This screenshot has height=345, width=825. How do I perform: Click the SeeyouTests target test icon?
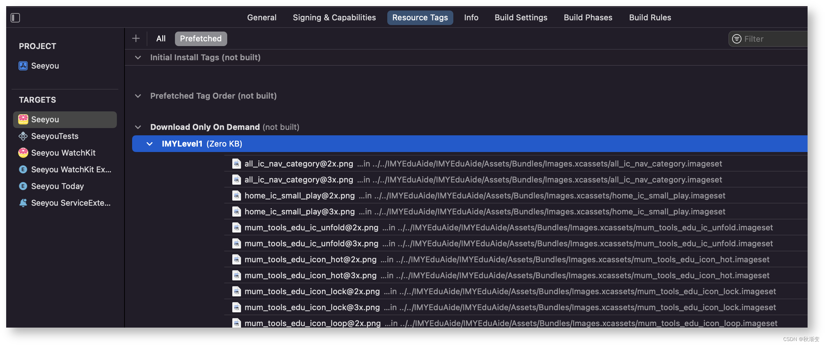pos(23,136)
